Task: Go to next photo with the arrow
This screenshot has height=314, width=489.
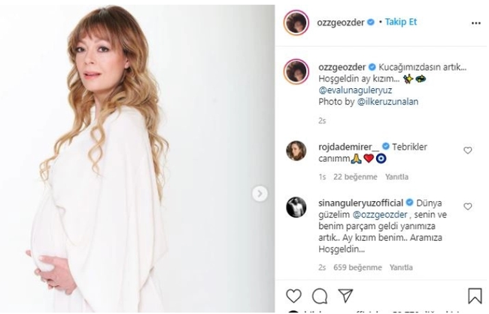Action: [x=260, y=194]
